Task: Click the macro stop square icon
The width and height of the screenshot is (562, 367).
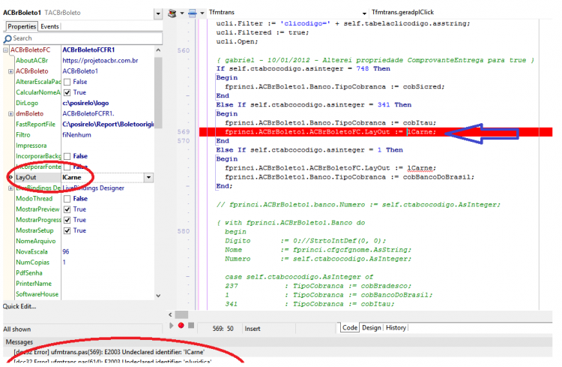Action: point(191,325)
